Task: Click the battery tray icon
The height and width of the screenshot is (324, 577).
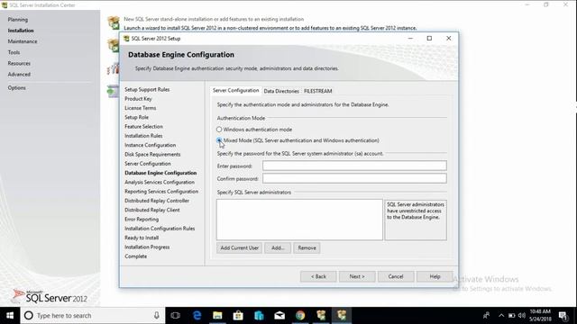Action: (511, 316)
